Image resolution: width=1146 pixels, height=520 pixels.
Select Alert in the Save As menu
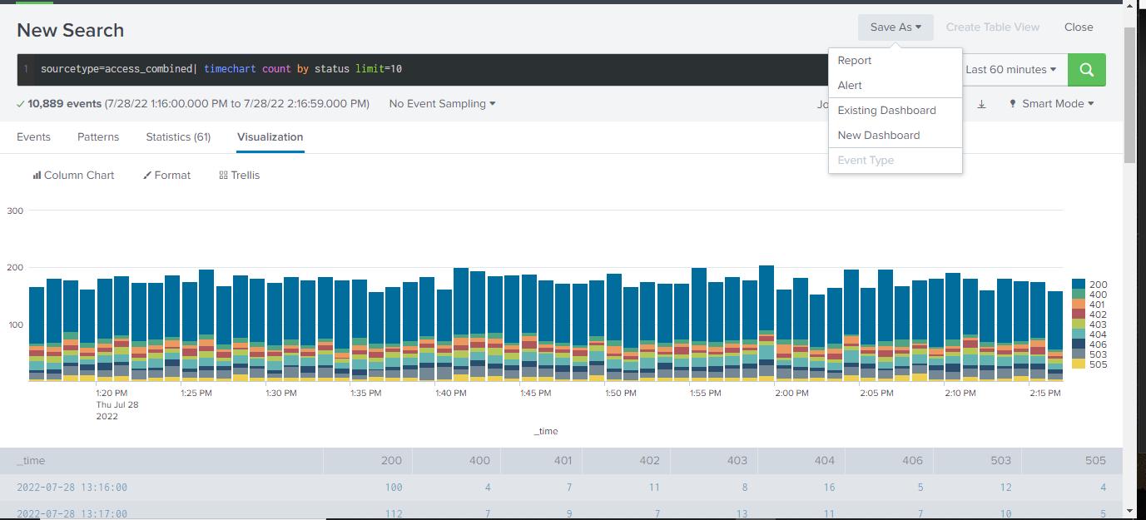[850, 86]
